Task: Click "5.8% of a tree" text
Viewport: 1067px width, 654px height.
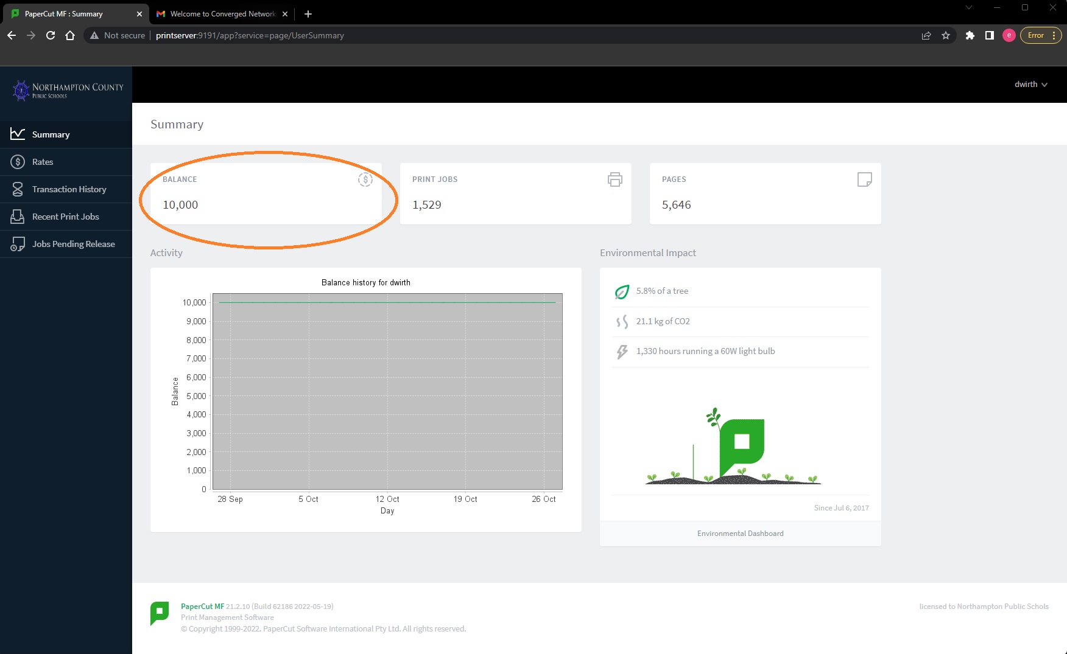Action: click(x=662, y=291)
